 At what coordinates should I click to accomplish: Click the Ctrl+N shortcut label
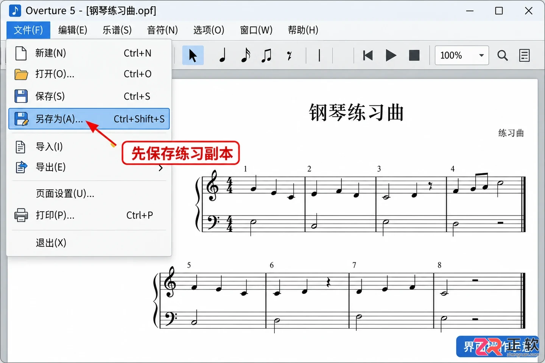[137, 53]
